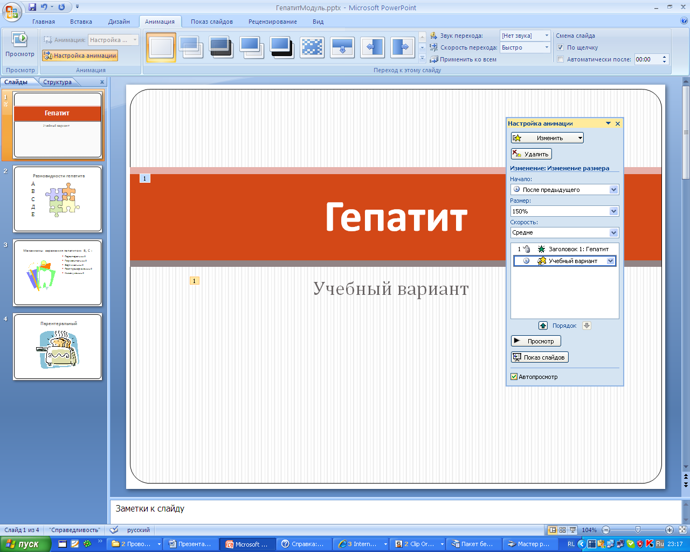690x552 pixels.
Task: Open animation pane options arrow in header
Action: pos(608,123)
